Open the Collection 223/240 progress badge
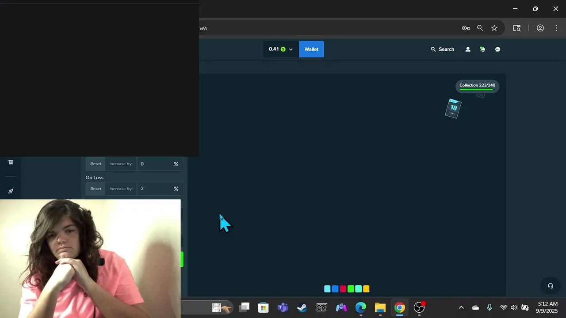Image resolution: width=566 pixels, height=318 pixels. (x=477, y=87)
